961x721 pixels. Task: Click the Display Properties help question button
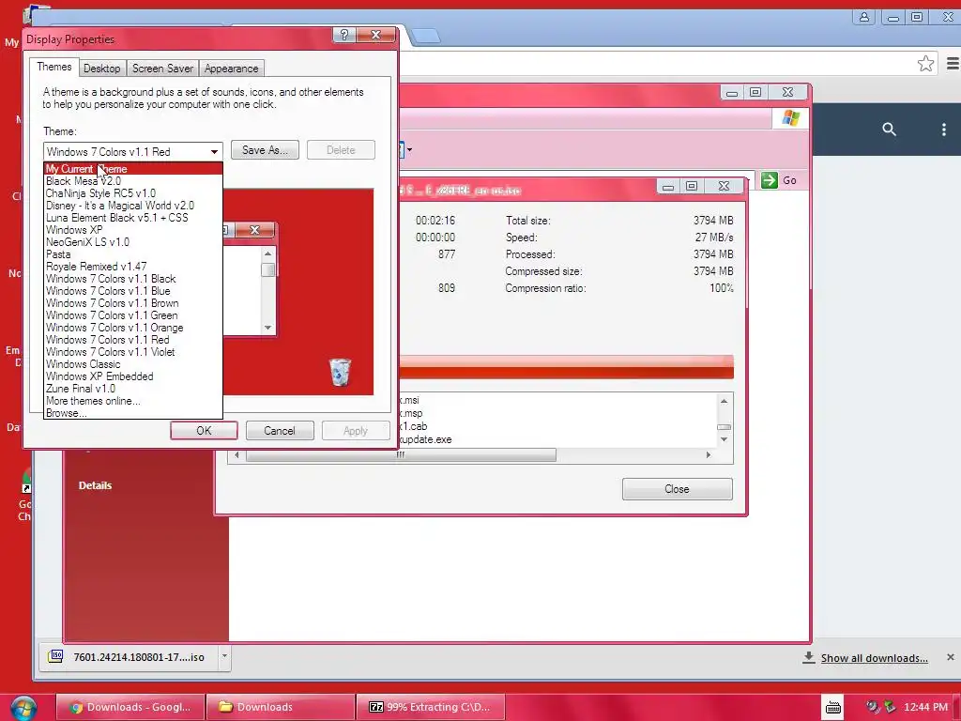(x=344, y=35)
